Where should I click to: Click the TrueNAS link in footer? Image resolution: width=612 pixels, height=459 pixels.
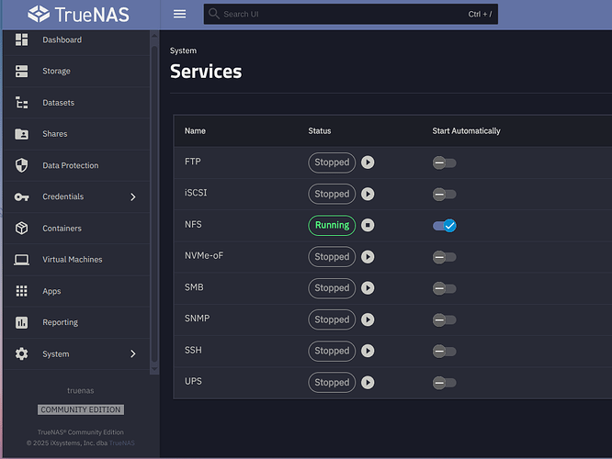pos(121,442)
